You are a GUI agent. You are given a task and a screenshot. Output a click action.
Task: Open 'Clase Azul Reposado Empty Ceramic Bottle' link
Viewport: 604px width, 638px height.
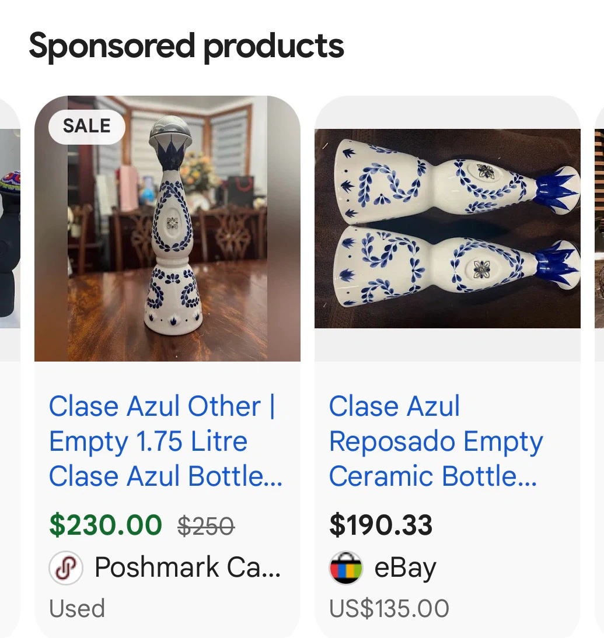(436, 441)
